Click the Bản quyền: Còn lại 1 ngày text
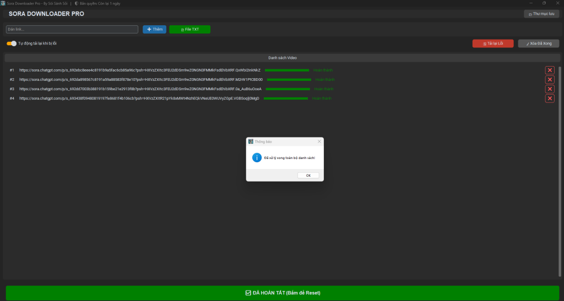The image size is (564, 301). pos(100,4)
